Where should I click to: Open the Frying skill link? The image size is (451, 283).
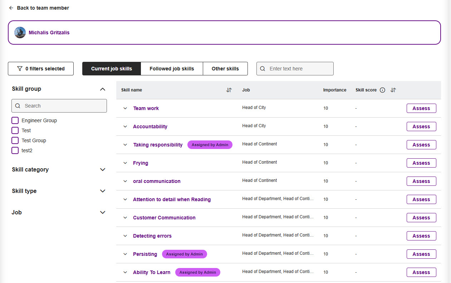tap(141, 163)
